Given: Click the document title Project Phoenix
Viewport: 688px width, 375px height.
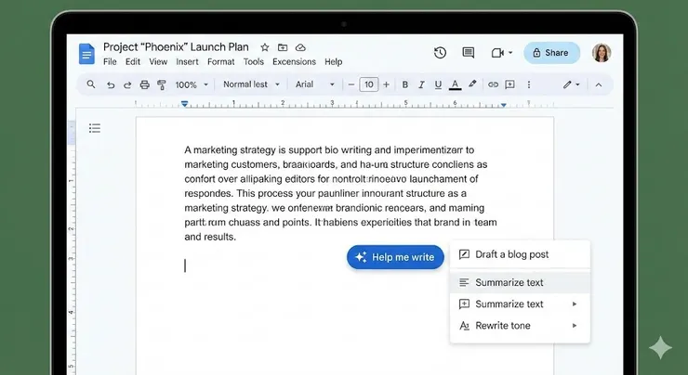Looking at the screenshot, I should (176, 46).
